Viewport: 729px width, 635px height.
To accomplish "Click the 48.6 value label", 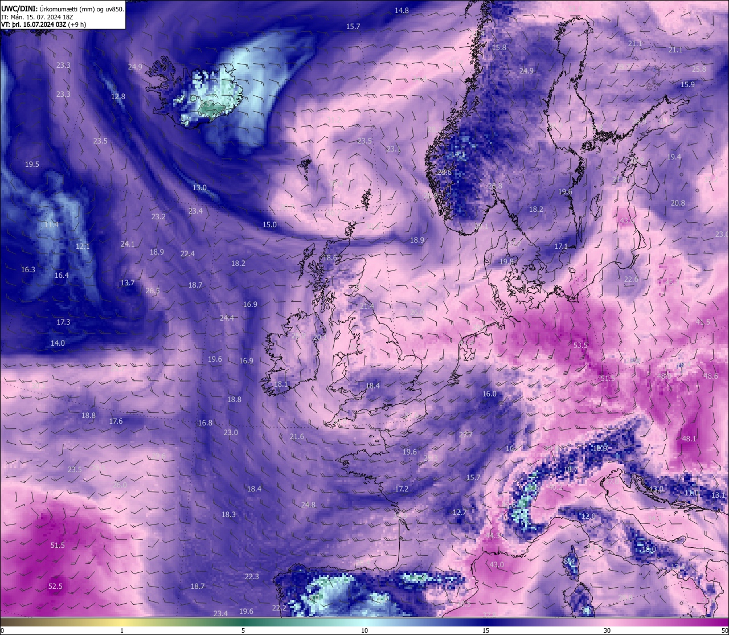I will coord(710,376).
